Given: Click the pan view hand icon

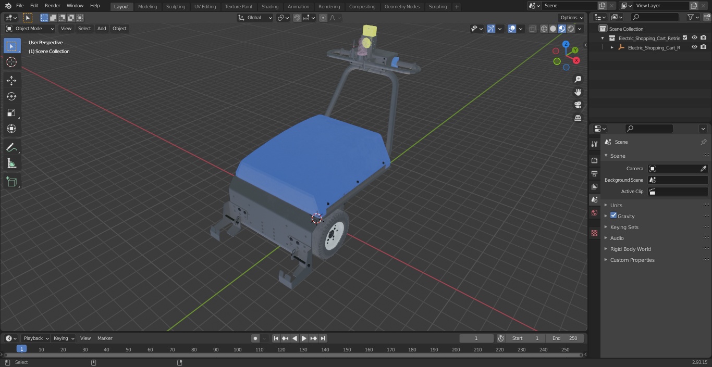Looking at the screenshot, I should coord(578,92).
